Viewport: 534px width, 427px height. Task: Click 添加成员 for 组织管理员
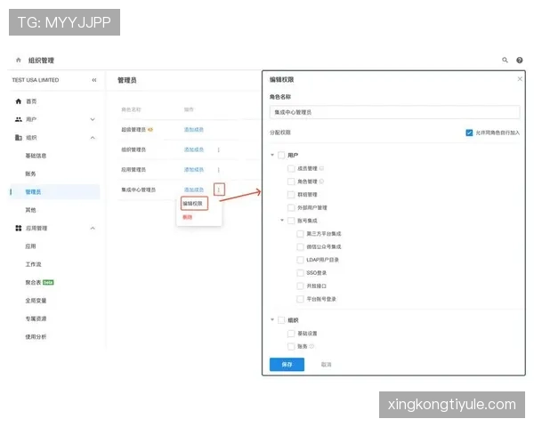(x=194, y=149)
